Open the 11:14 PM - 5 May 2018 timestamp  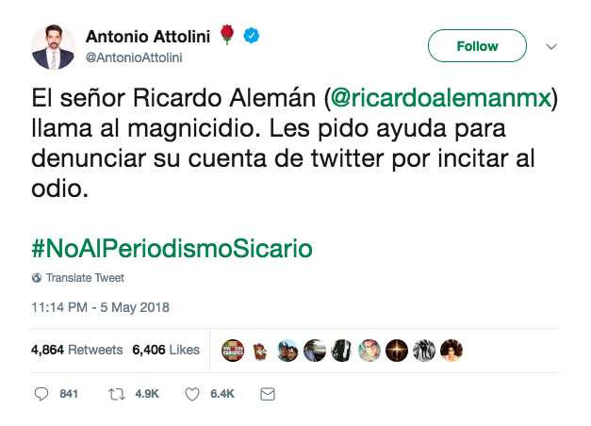pyautogui.click(x=100, y=307)
